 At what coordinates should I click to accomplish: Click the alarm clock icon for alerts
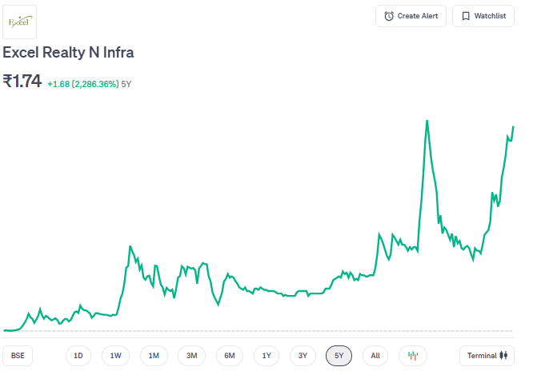(389, 16)
